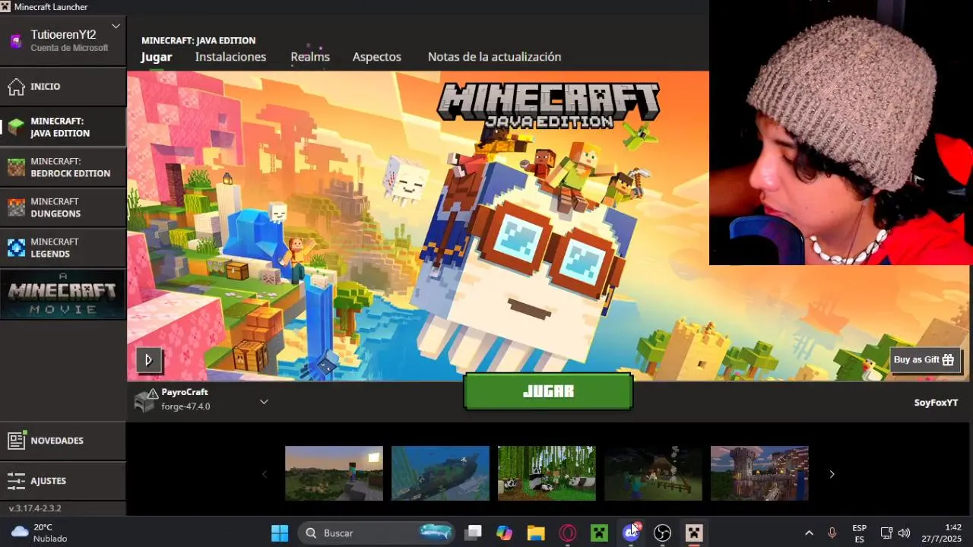This screenshot has height=547, width=973.
Task: Expand the account dropdown chevron
Action: coord(116,26)
